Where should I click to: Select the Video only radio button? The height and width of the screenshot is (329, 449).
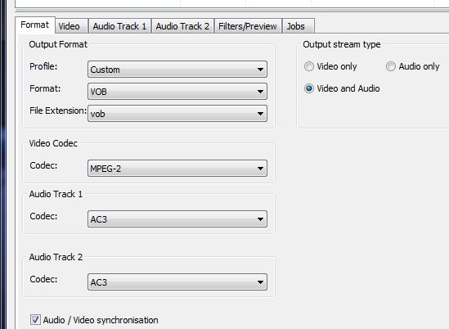pyautogui.click(x=309, y=66)
